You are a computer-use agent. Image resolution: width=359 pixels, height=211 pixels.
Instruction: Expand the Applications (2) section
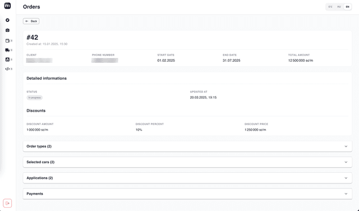(x=187, y=178)
